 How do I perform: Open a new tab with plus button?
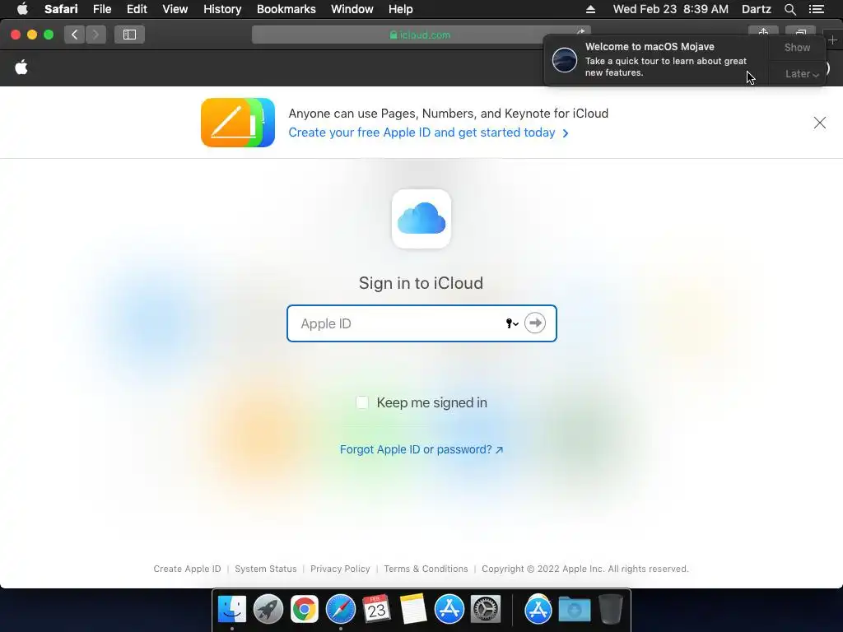pyautogui.click(x=832, y=39)
